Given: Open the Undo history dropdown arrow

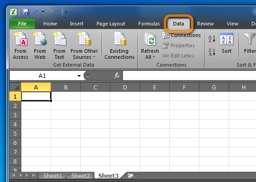Looking at the screenshot, I should coord(43,12).
